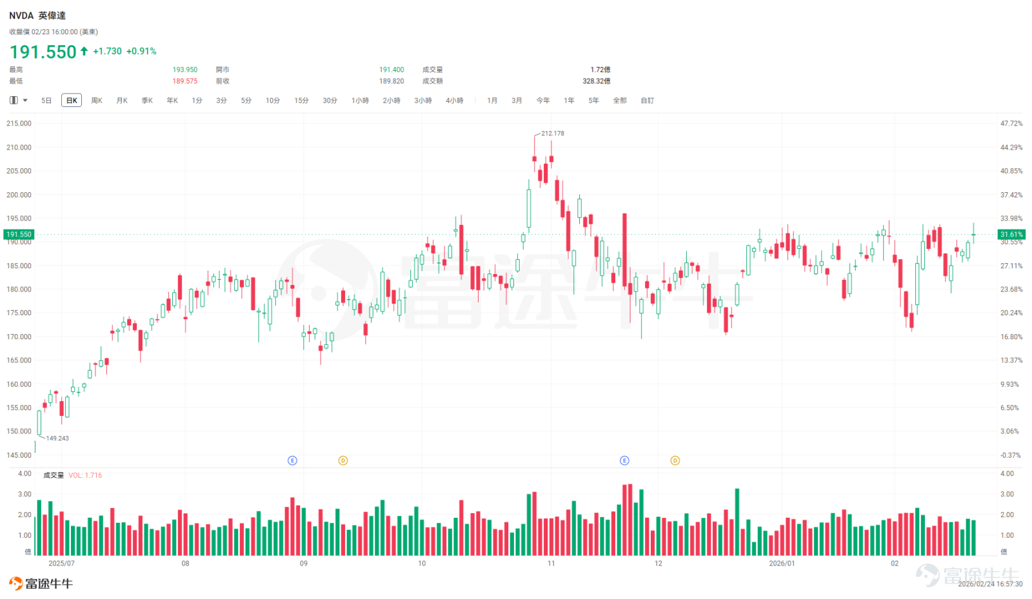Click the green 191.550 price tag on left axis
Screen dimensions: 1032x599
[19, 235]
